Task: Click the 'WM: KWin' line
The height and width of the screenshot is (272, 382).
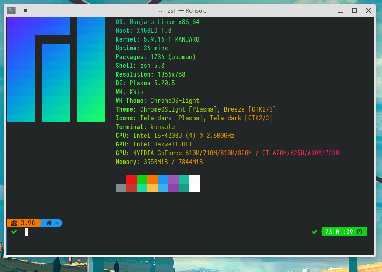Action: (130, 92)
